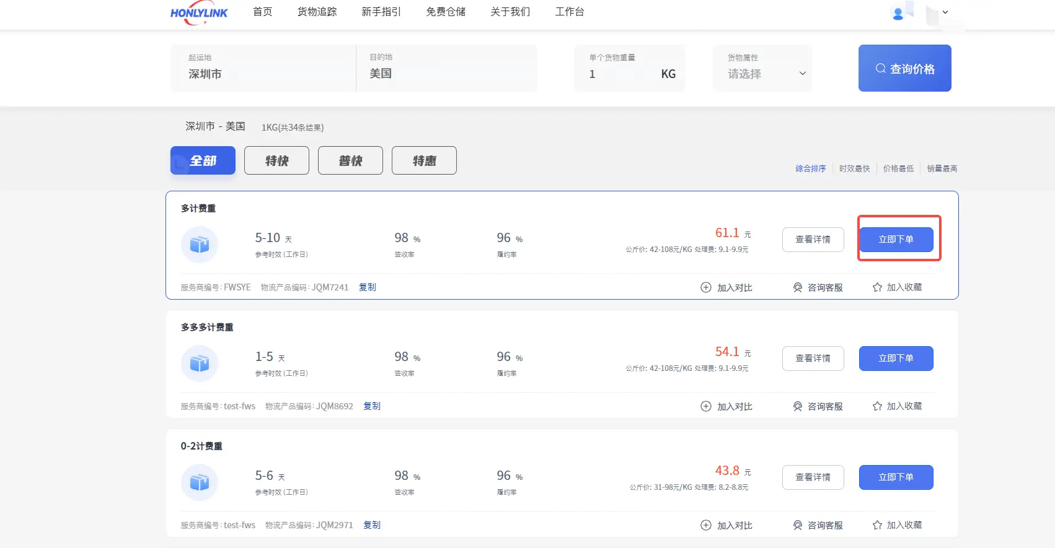1055x548 pixels.
Task: Click the 单个货物重量 weight input field
Action: click(620, 74)
